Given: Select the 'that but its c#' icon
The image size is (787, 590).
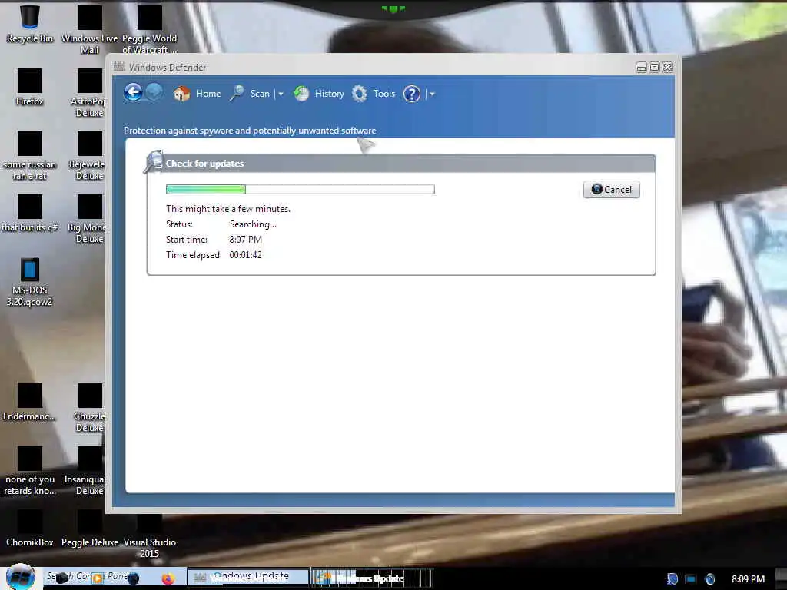Looking at the screenshot, I should (x=30, y=214).
